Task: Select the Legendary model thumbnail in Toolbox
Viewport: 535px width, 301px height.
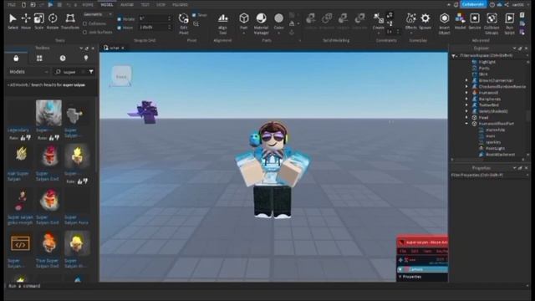Action: click(x=20, y=114)
